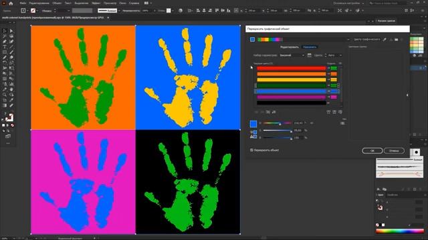Open the Редактирование menu
The height and width of the screenshot is (240, 428).
(39, 3)
